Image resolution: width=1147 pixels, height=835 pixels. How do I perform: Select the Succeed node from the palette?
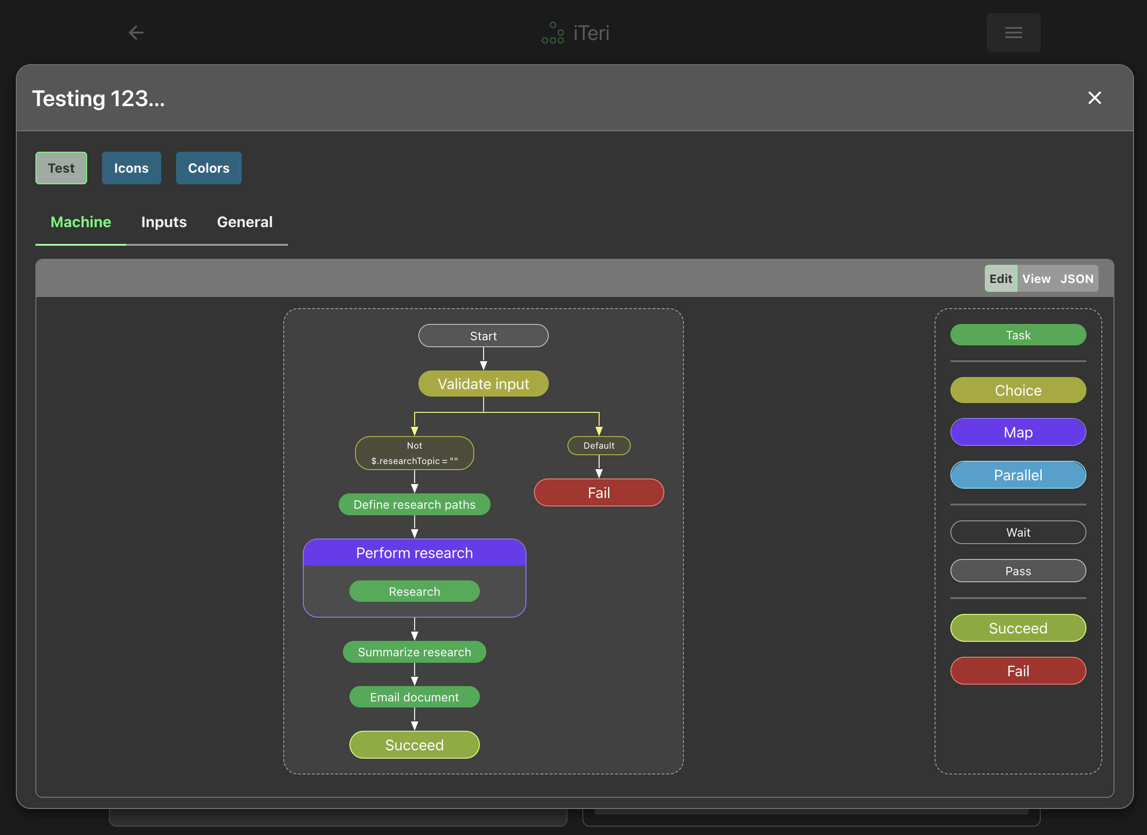(1017, 628)
